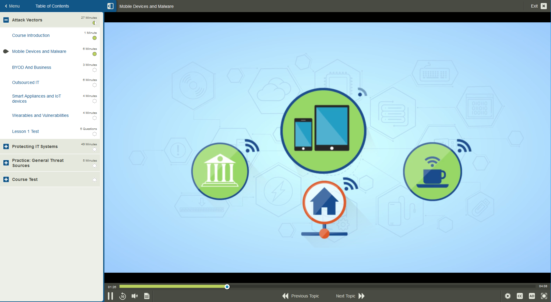Collapse the Table of Contents sidebar panel

click(110, 6)
